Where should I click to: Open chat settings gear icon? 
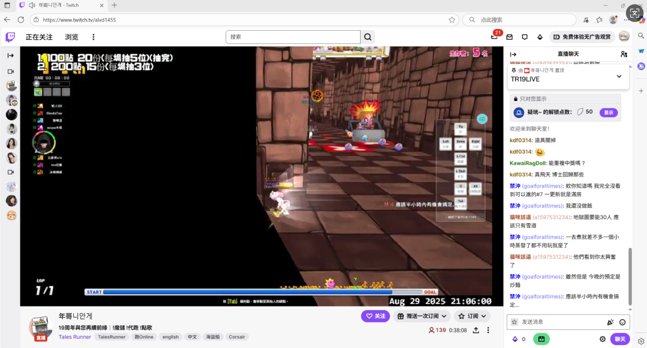point(603,339)
